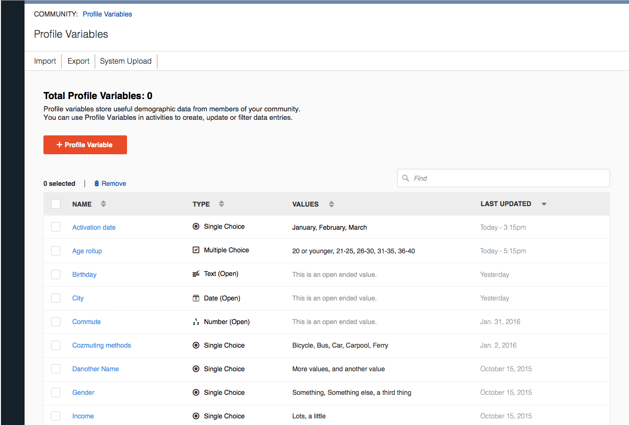Screen dimensions: 629x425
Task: Check the Income row checkbox
Action: tap(56, 416)
